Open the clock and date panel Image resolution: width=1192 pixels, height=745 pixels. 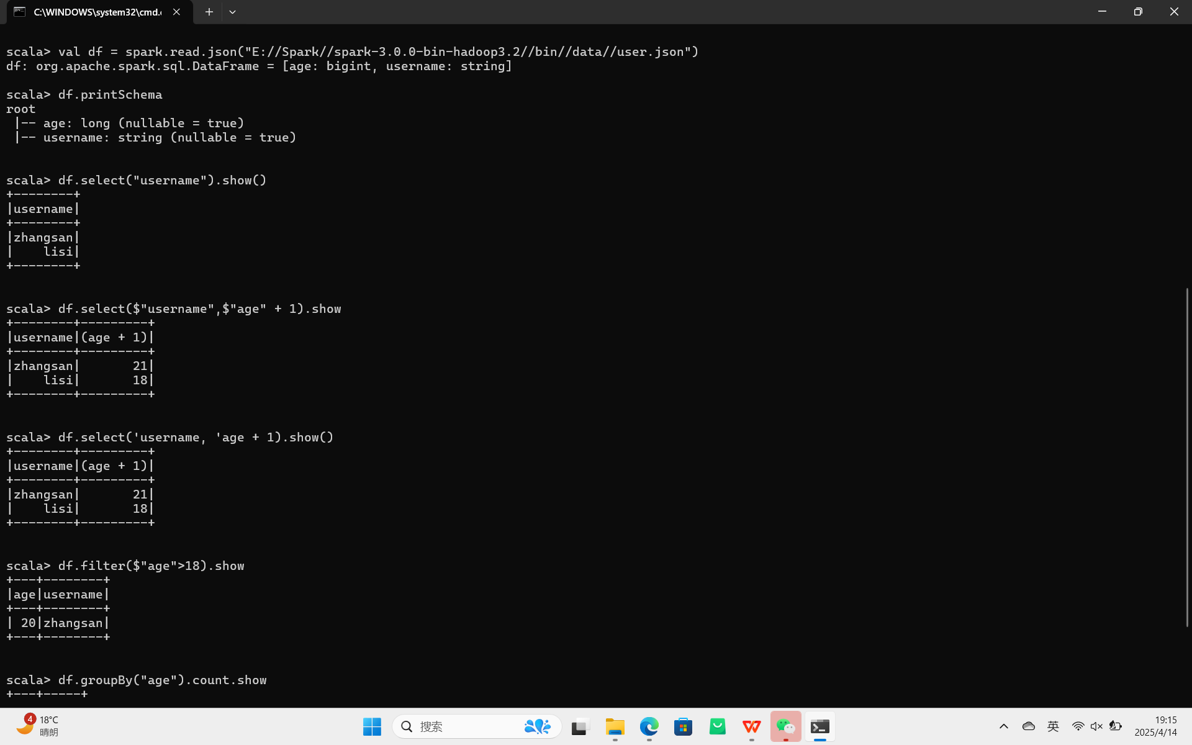pos(1155,726)
